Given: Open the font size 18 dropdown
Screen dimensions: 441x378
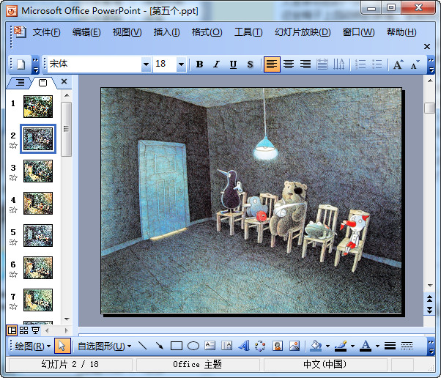Looking at the screenshot, I should 182,64.
